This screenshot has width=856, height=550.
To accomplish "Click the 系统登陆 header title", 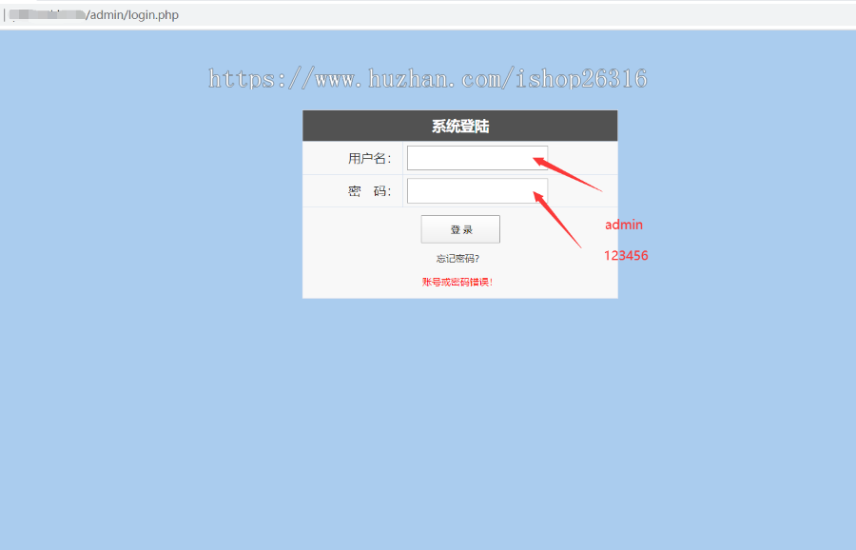I will [460, 127].
